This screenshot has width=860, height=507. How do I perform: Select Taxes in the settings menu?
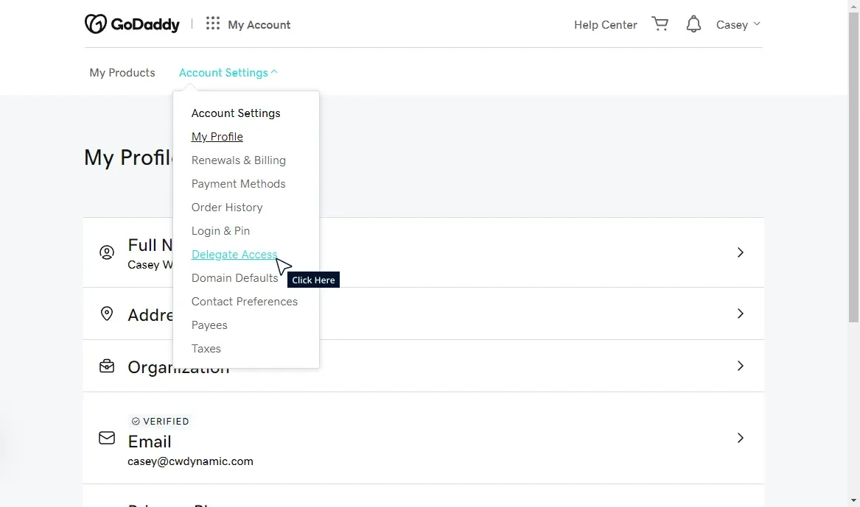pos(206,348)
